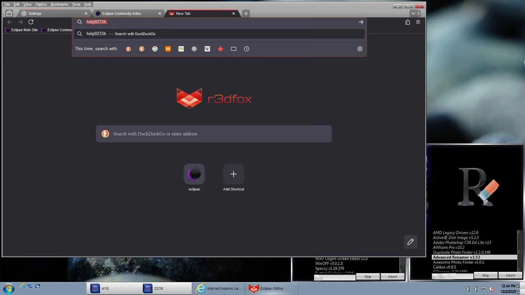The height and width of the screenshot is (295, 525).
Task: Launch Internet Explorer from Quick Launch
Action: pos(22,286)
